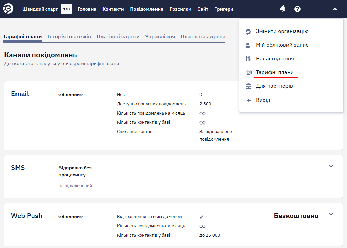Click the tariff plans money icon
Image resolution: width=347 pixels, height=248 pixels.
249,72
